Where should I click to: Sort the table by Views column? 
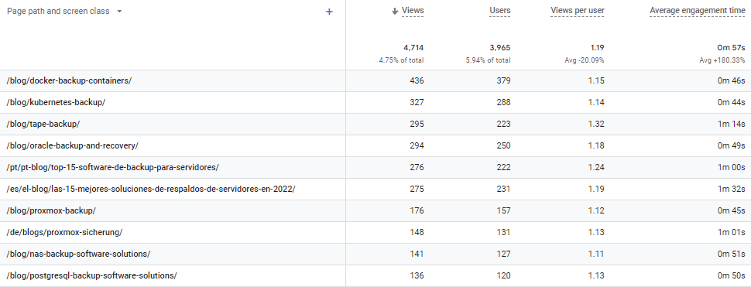413,10
